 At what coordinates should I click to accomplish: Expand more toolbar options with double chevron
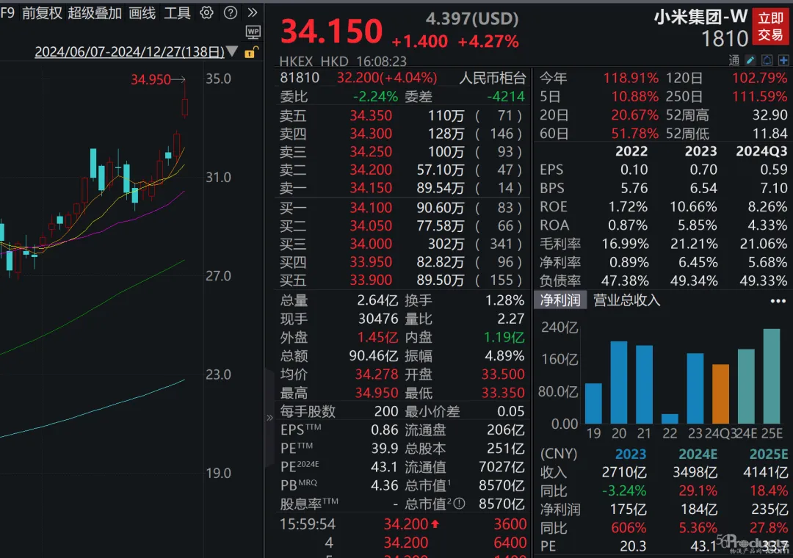pos(253,12)
